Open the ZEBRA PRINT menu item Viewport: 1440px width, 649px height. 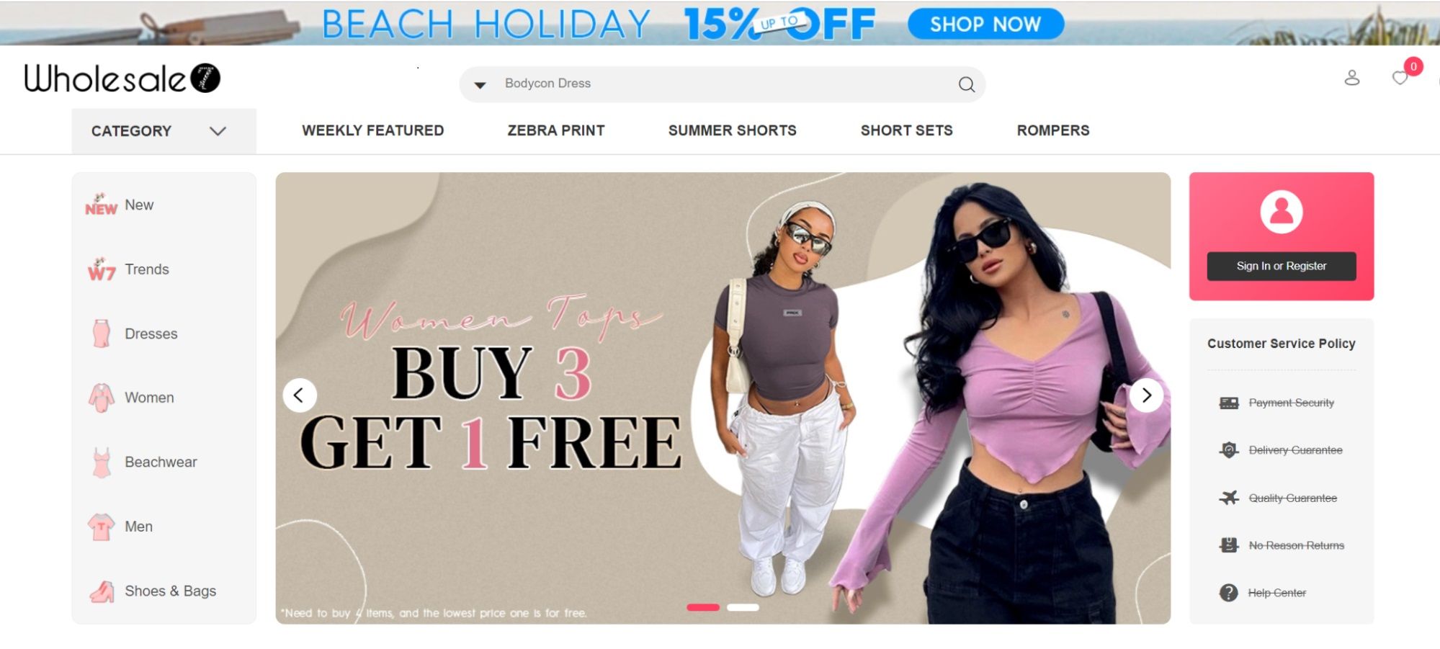click(x=556, y=130)
